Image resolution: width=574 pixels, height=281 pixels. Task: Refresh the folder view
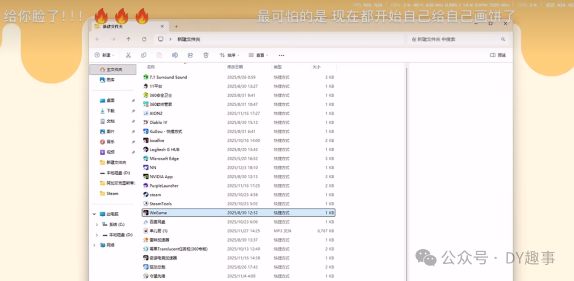point(144,39)
